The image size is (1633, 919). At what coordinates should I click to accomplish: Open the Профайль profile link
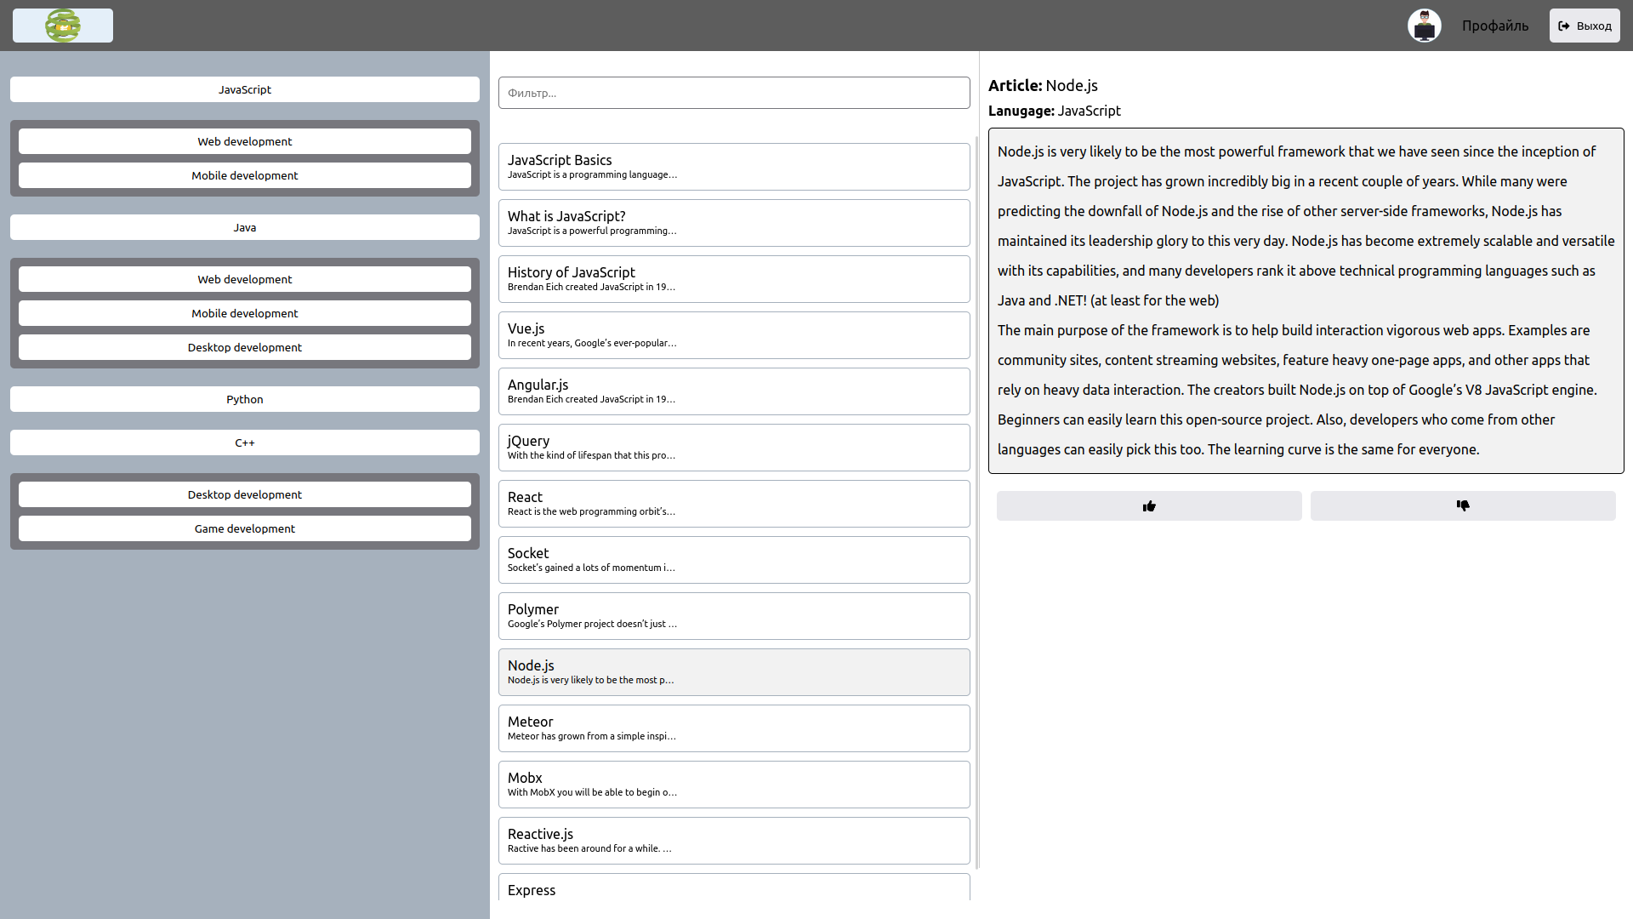[1494, 26]
